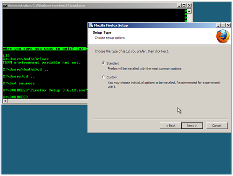Close the cmd.exe window
The image size is (233, 176).
[189, 6]
